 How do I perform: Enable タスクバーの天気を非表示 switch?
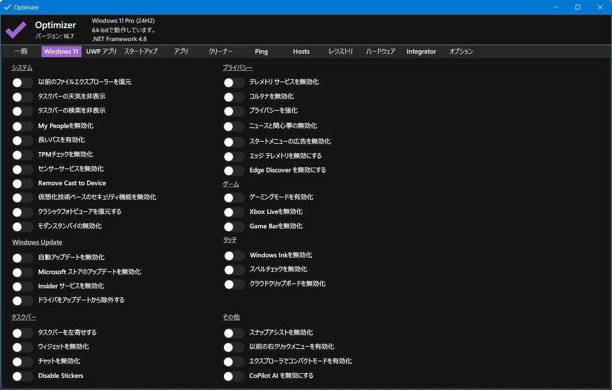(23, 96)
